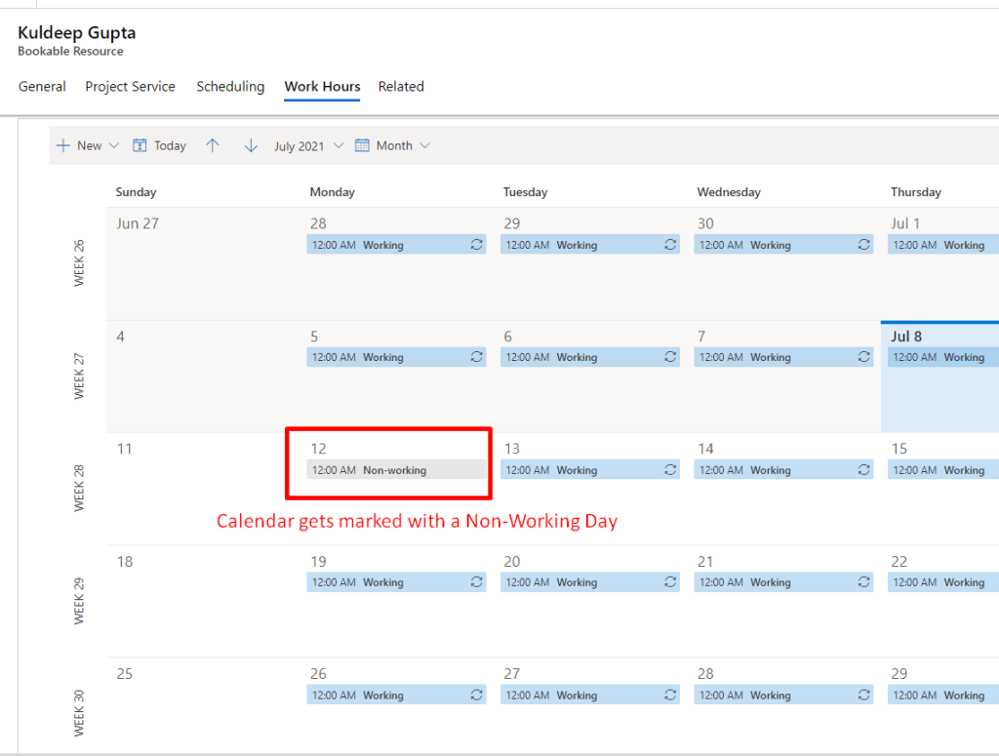Click recurrence icon on Wednesday 21 event

point(864,582)
